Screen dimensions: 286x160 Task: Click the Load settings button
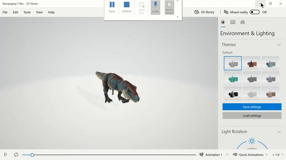pos(252,116)
